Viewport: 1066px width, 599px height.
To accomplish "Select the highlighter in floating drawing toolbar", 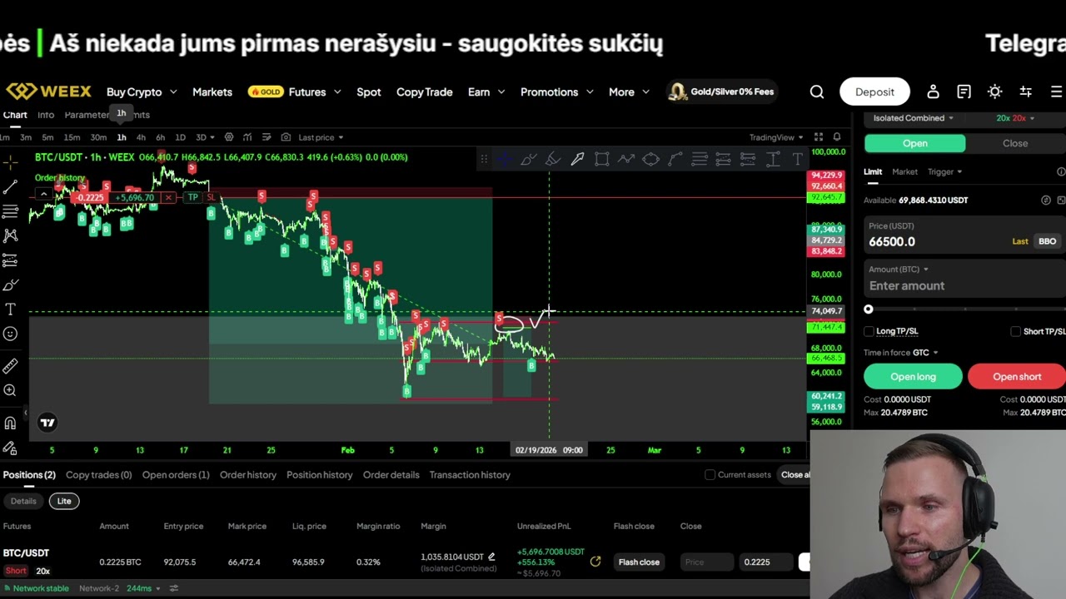I will 553,159.
